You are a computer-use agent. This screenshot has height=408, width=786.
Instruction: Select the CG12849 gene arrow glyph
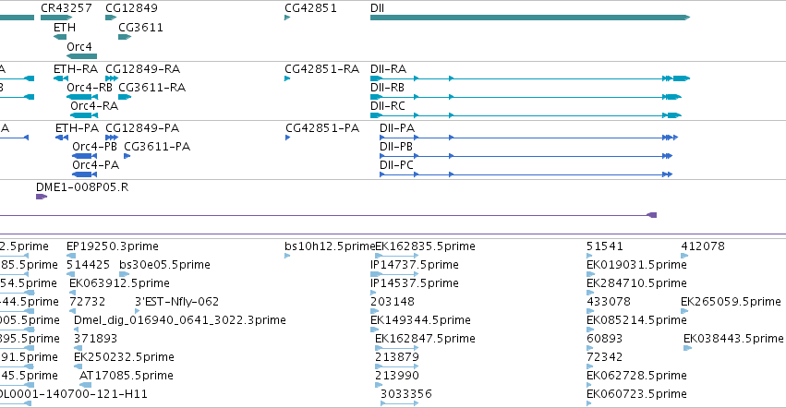point(111,18)
